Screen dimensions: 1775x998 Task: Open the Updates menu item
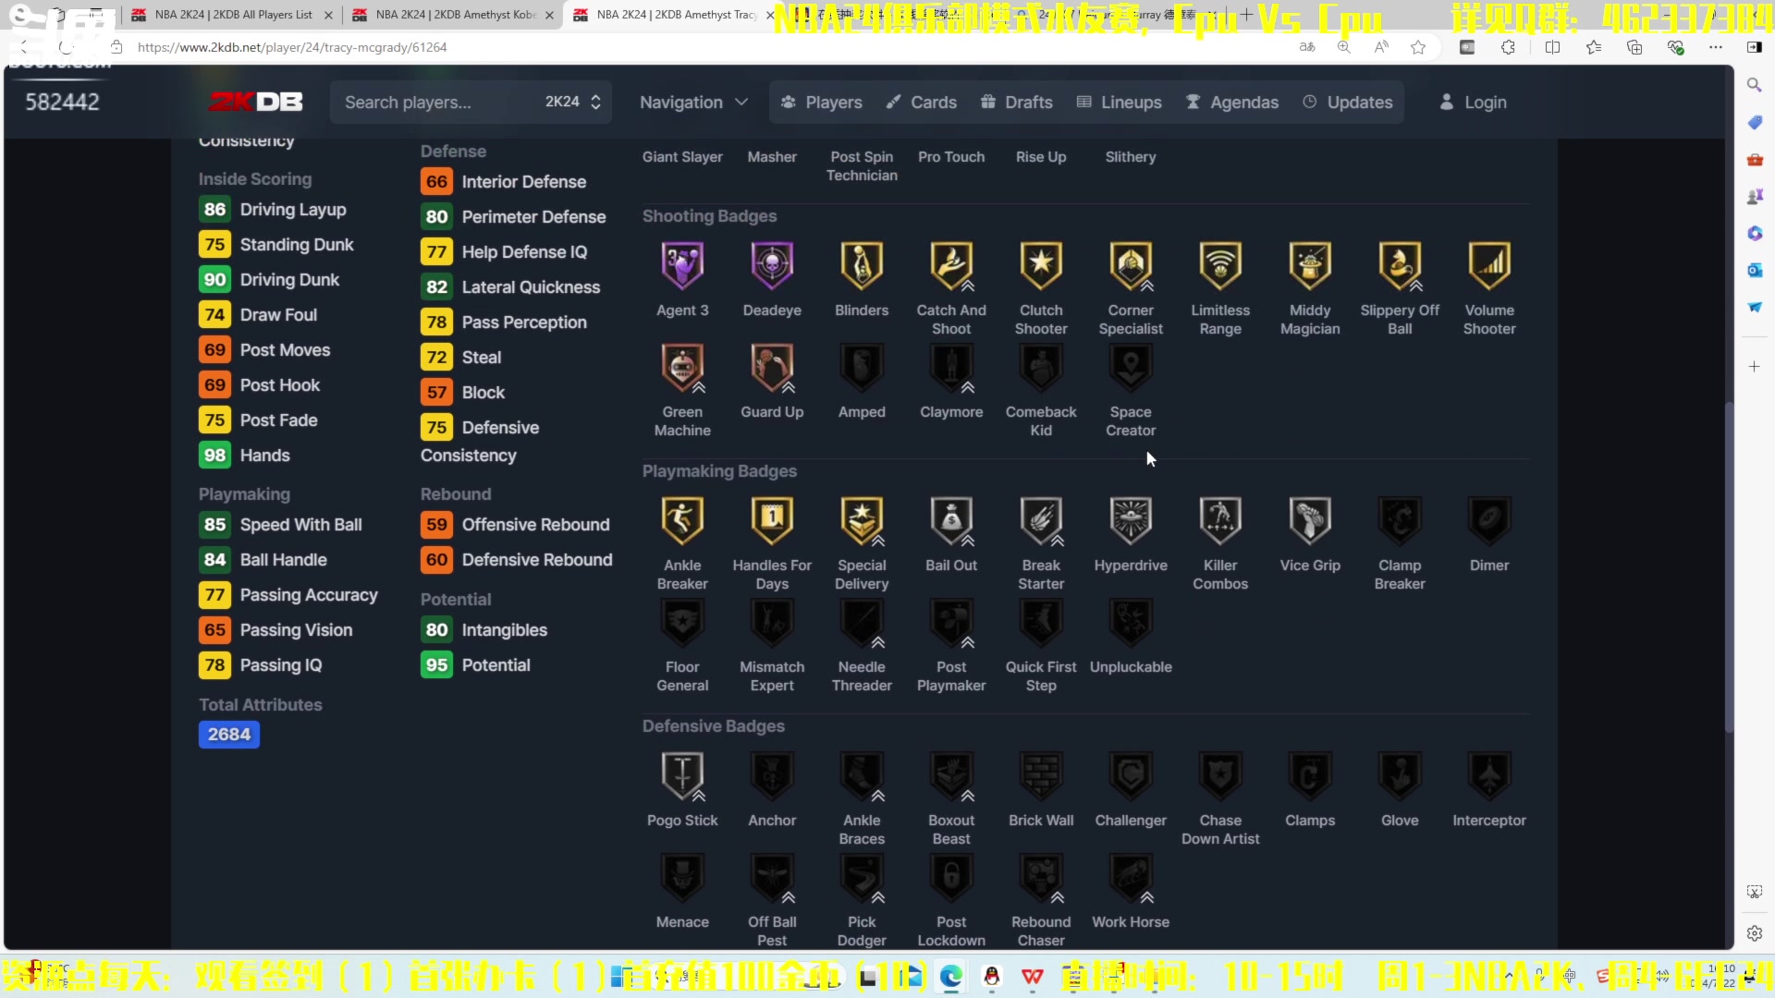click(x=1348, y=102)
